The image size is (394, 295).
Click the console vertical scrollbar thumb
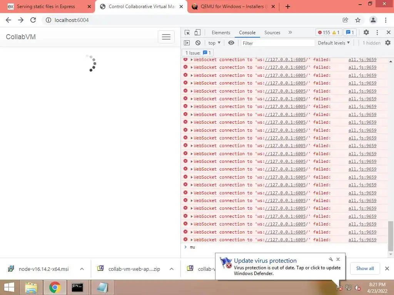pyautogui.click(x=390, y=236)
